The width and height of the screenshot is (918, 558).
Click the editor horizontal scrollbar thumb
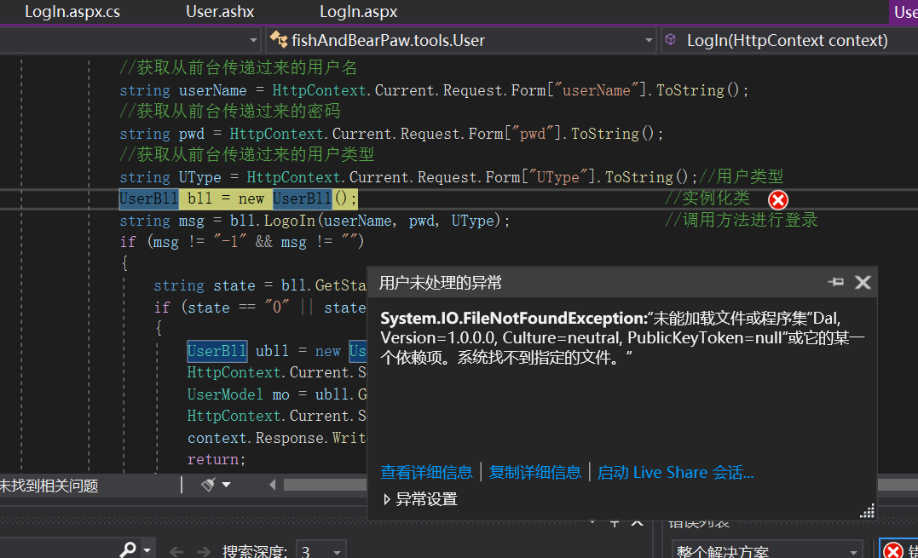click(x=325, y=485)
